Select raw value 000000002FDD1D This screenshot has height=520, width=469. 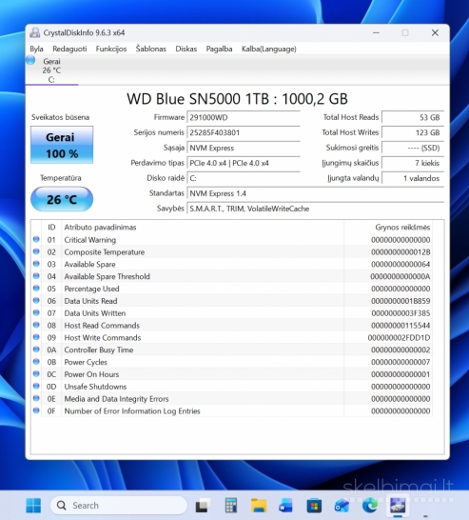(x=399, y=337)
